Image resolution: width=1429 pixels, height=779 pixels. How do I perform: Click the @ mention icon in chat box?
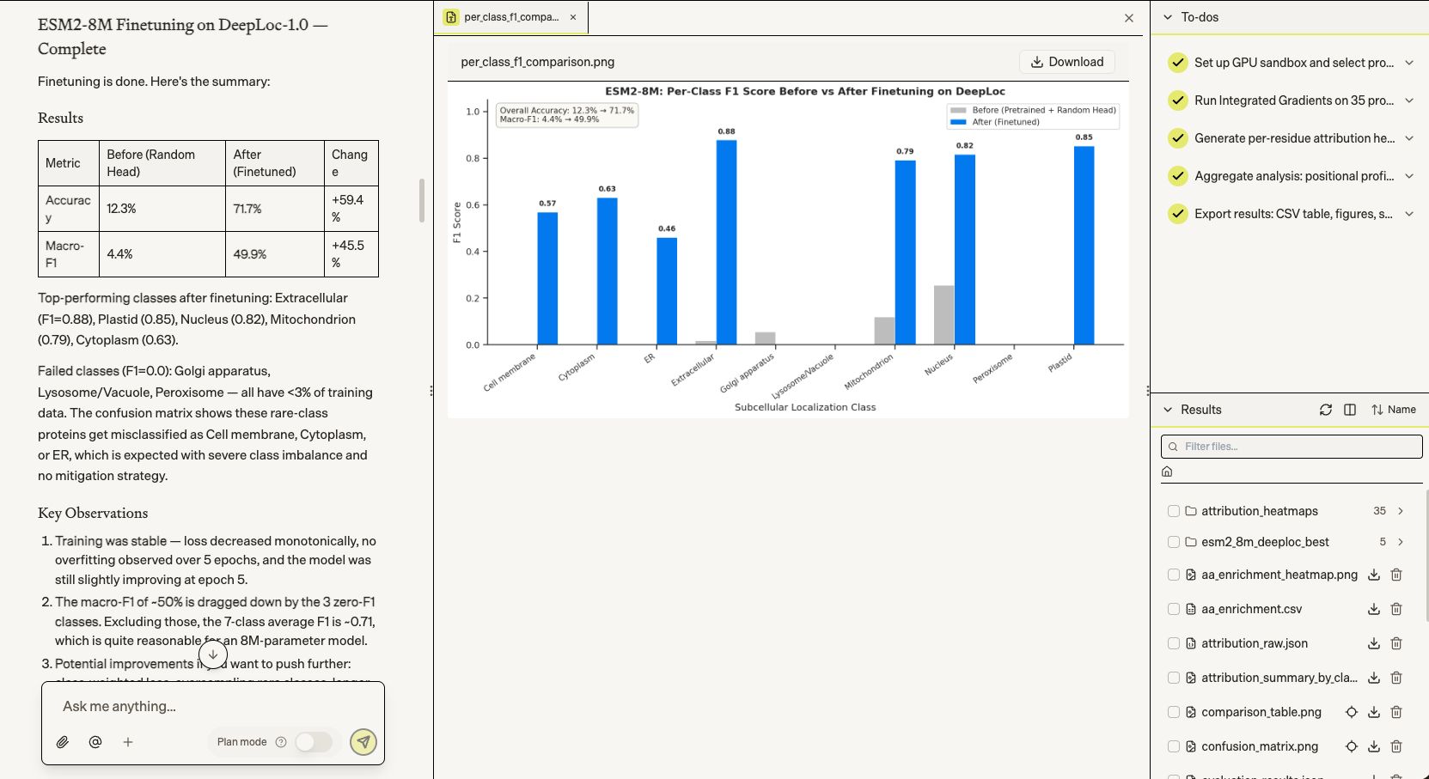click(95, 742)
